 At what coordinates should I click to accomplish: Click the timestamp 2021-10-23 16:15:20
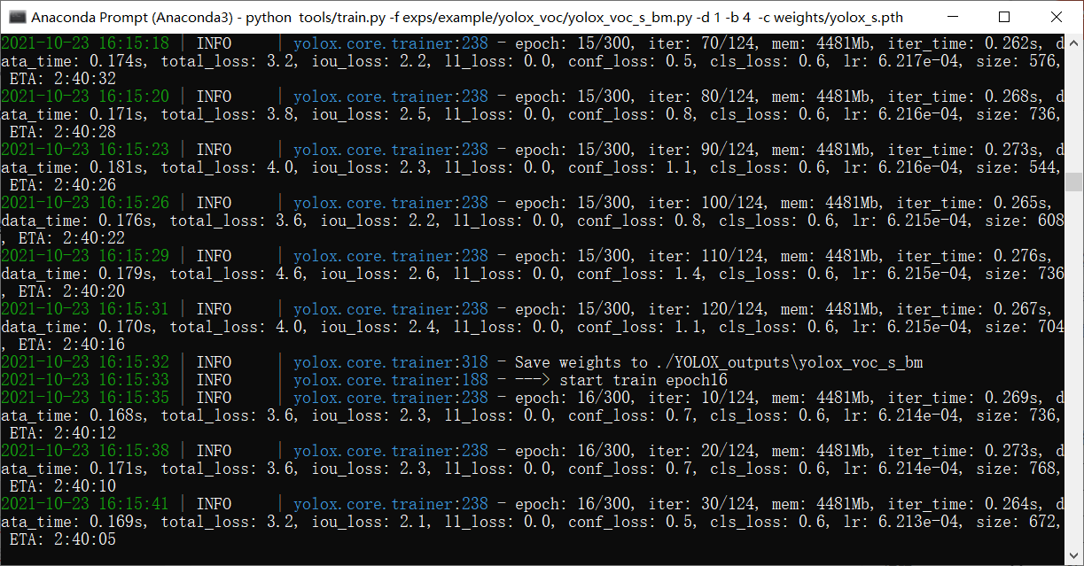85,97
